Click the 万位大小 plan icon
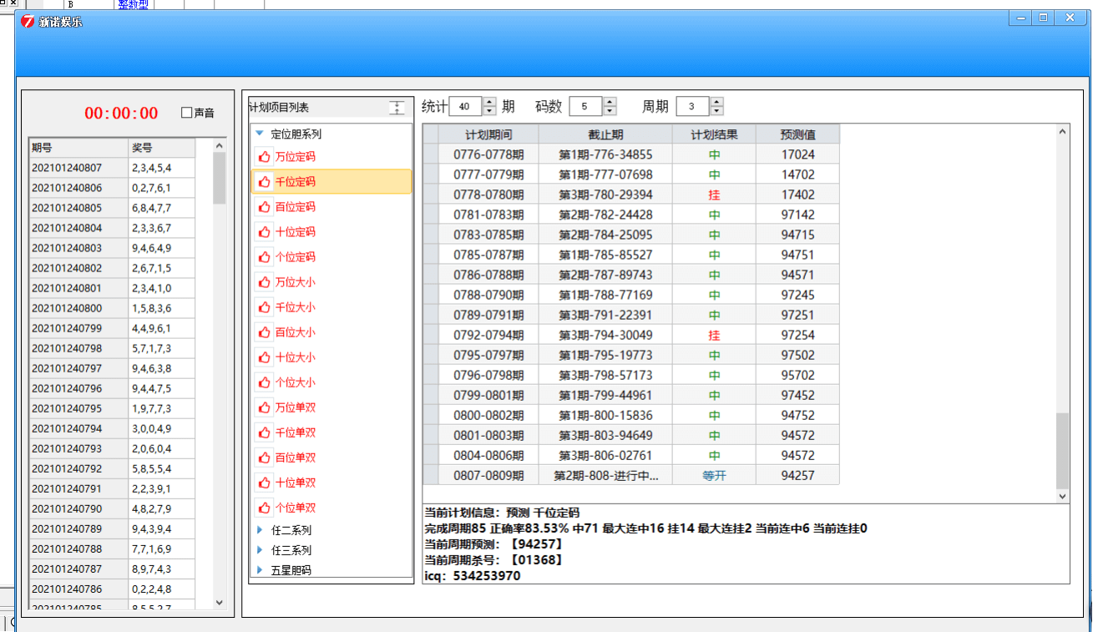The image size is (1093, 632). (x=265, y=281)
